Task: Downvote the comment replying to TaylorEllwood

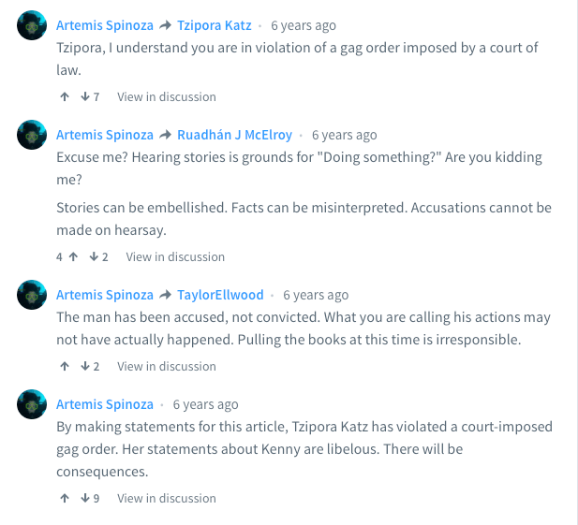Action: click(84, 366)
